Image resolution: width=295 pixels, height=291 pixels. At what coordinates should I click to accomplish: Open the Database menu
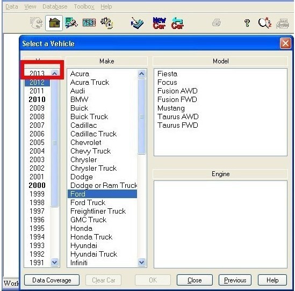point(55,6)
